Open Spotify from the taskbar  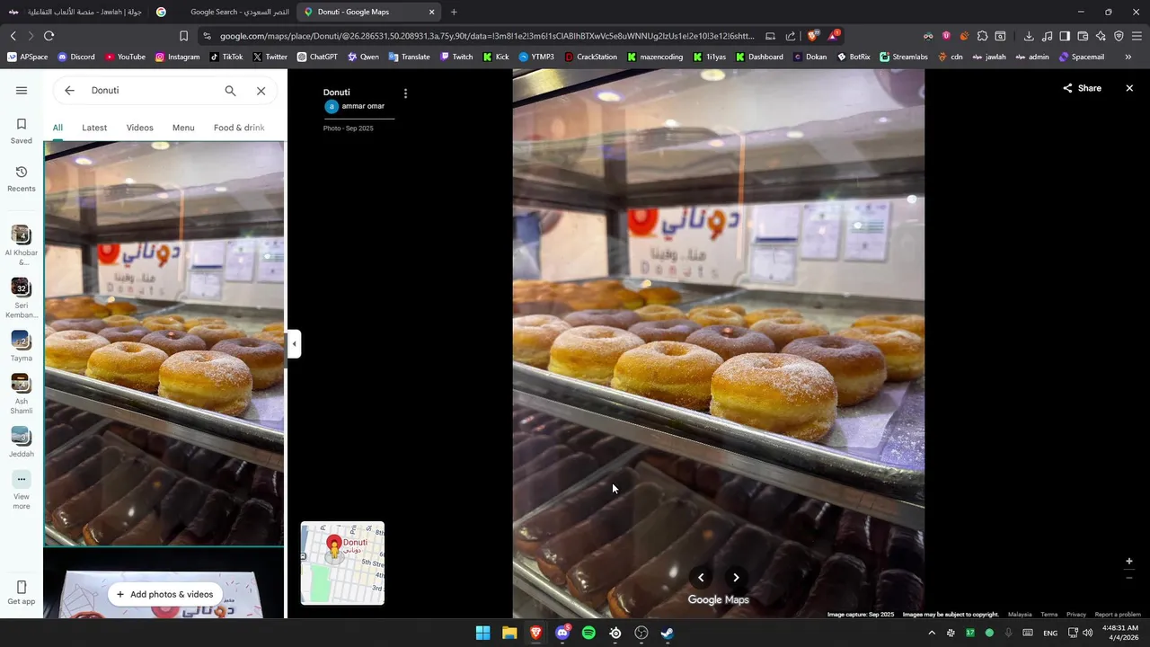(588, 633)
